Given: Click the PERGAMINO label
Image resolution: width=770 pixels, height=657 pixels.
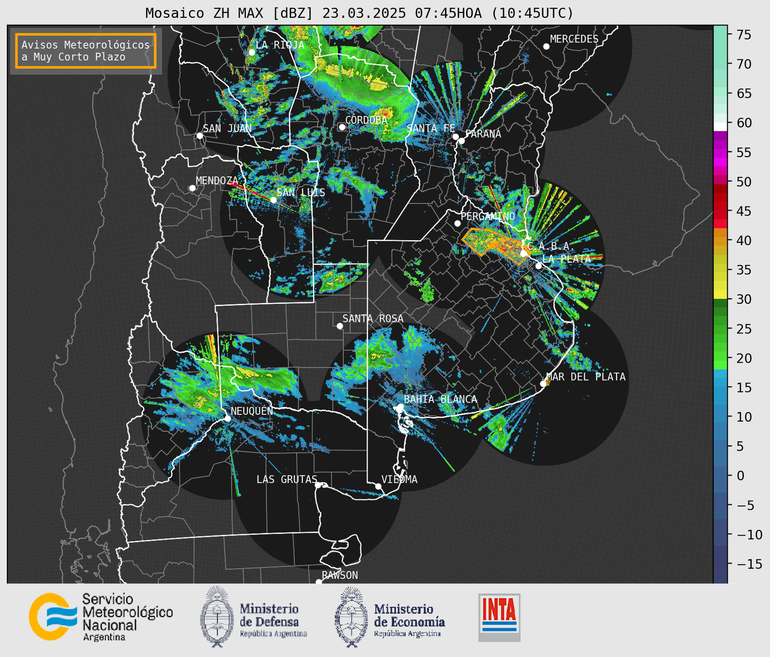Looking at the screenshot, I should click(x=488, y=216).
